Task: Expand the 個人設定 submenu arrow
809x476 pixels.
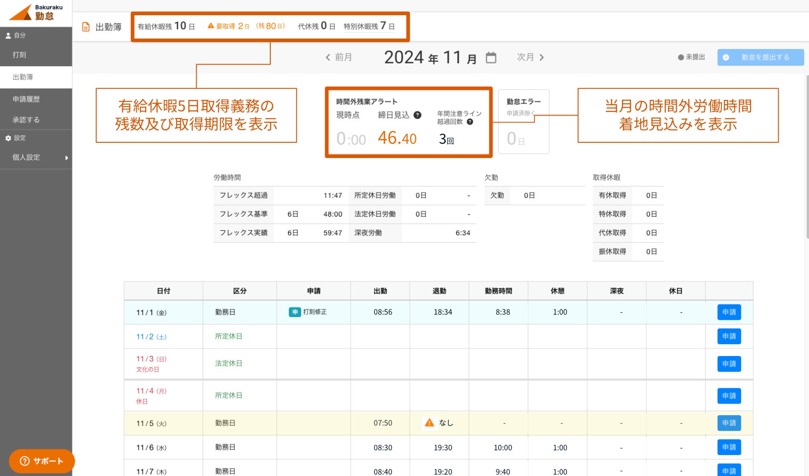Action: click(x=67, y=158)
